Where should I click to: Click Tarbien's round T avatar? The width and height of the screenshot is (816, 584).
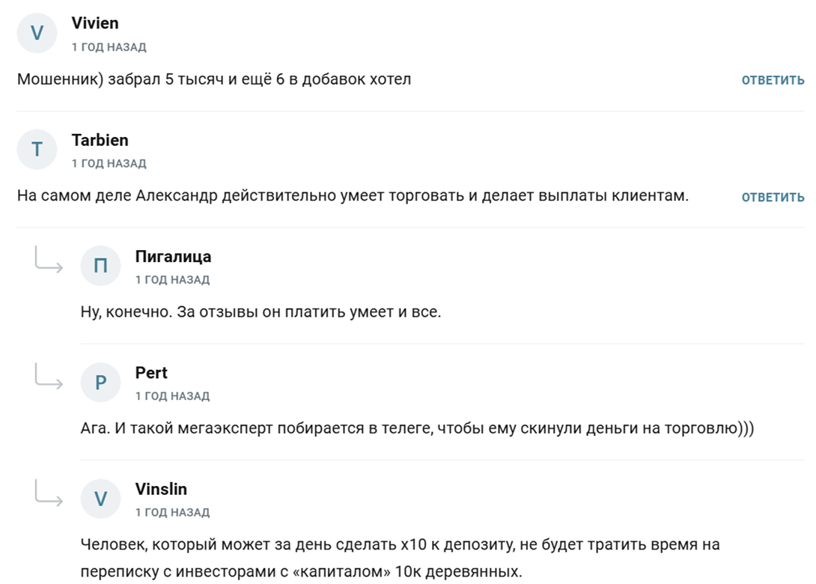point(37,150)
